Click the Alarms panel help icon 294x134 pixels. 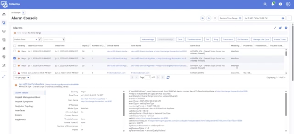pos(286,28)
